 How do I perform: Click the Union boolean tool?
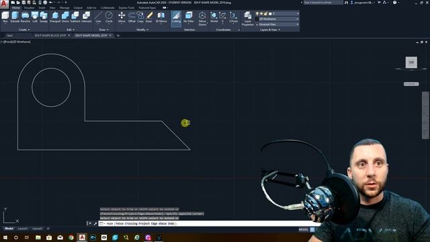pos(65,17)
